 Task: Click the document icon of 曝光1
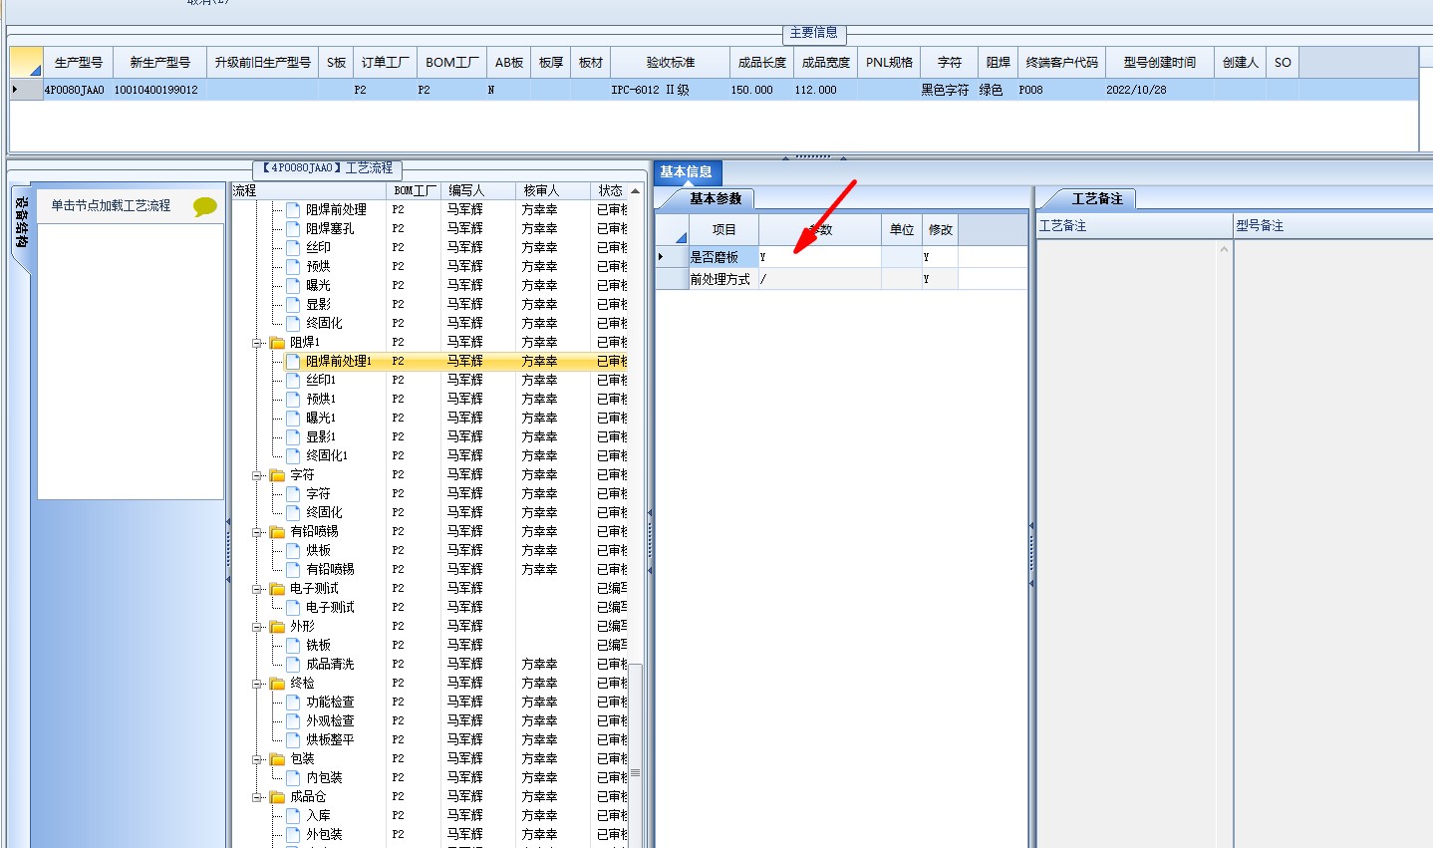(x=293, y=419)
